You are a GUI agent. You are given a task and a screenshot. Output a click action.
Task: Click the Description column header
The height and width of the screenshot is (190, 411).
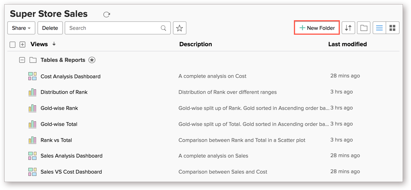(x=196, y=44)
